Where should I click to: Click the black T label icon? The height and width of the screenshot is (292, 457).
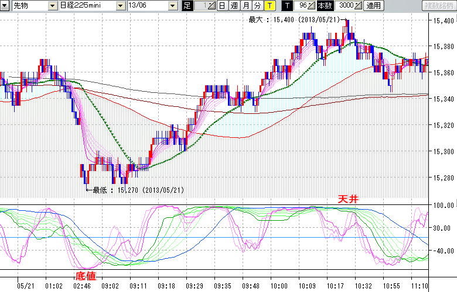[287, 6]
